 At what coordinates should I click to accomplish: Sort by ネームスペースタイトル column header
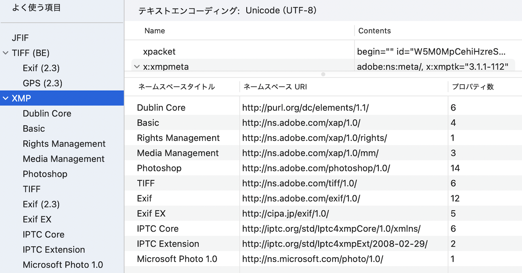point(177,87)
